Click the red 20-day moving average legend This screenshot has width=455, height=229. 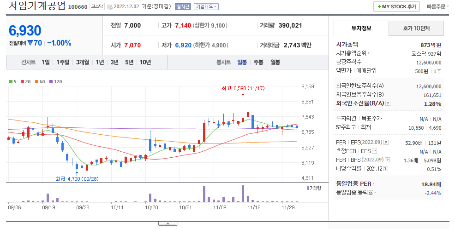point(25,82)
